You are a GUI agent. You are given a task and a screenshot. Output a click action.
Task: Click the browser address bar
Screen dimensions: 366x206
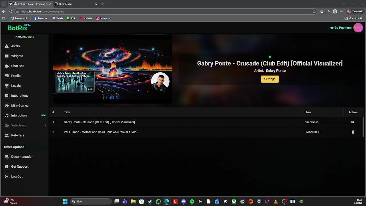click(x=166, y=11)
